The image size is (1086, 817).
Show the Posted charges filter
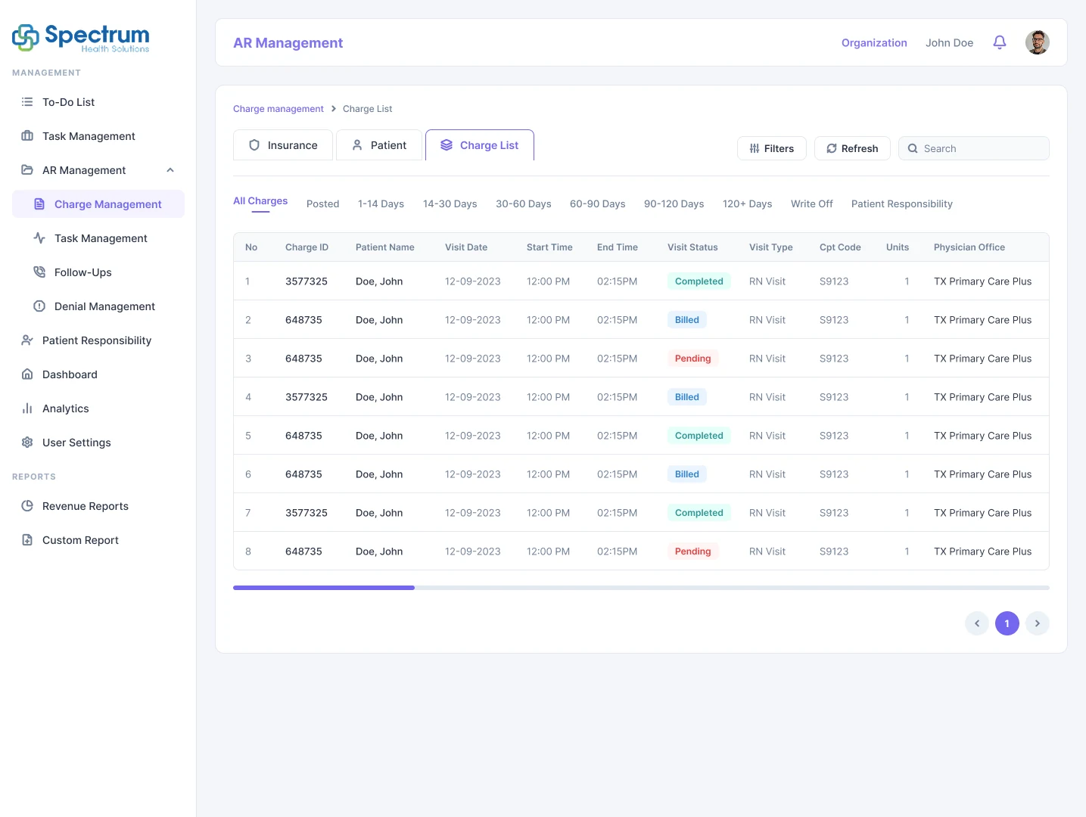(x=322, y=204)
